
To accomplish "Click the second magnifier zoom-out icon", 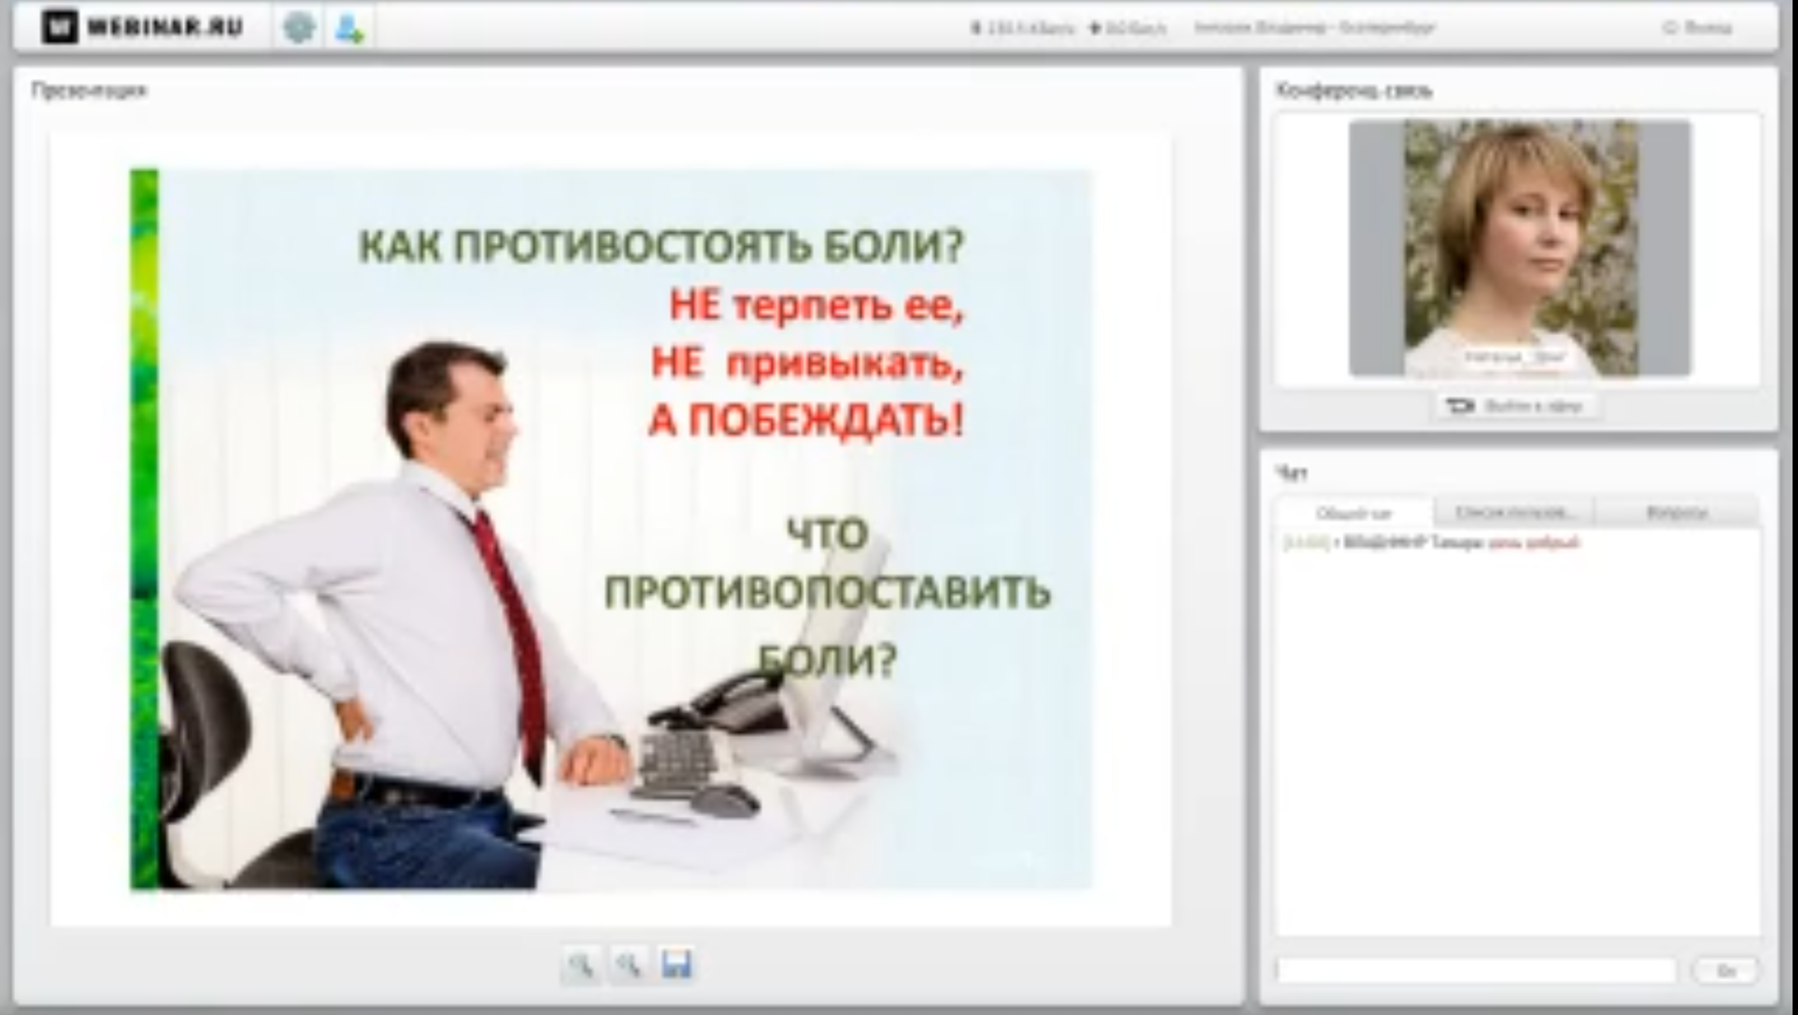I will 628,965.
